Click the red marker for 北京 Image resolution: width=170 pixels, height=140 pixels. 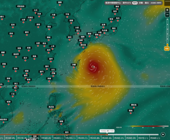point(35,13)
